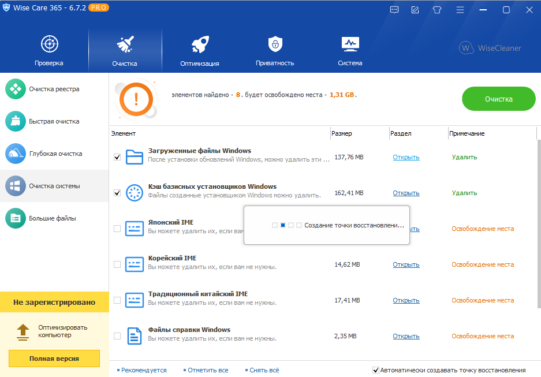
Task: Uncheck Кэш базисных установщиков Windows checkbox
Action: [x=117, y=193]
